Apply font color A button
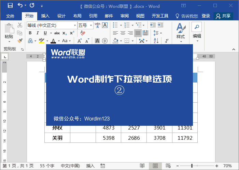 tap(53, 41)
